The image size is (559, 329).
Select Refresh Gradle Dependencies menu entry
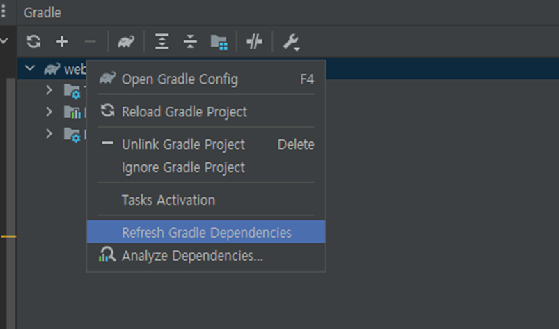[206, 232]
